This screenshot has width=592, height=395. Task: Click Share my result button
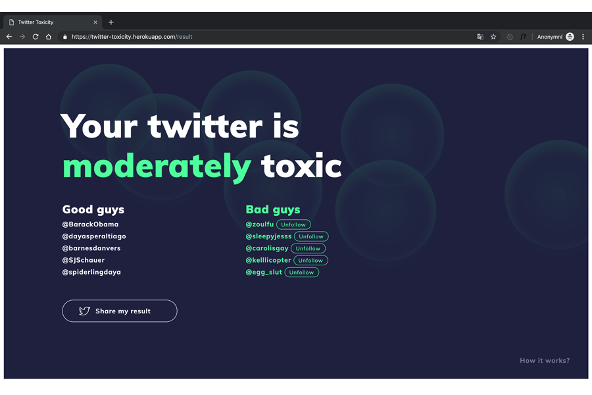click(120, 311)
